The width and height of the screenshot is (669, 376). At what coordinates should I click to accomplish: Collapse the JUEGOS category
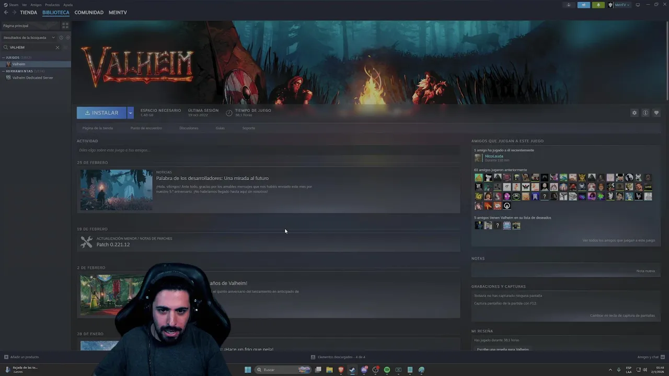point(3,57)
